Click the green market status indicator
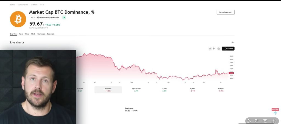281x124 pixels. click(64, 17)
